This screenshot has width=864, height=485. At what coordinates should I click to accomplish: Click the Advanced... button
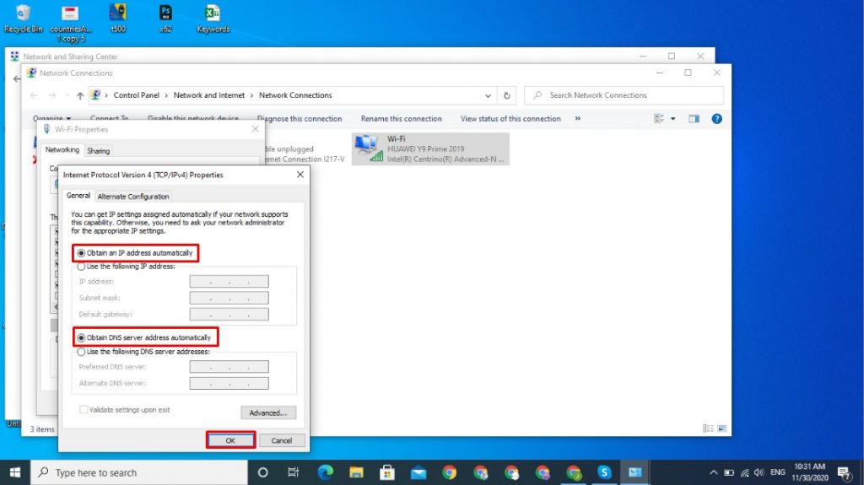pyautogui.click(x=268, y=413)
